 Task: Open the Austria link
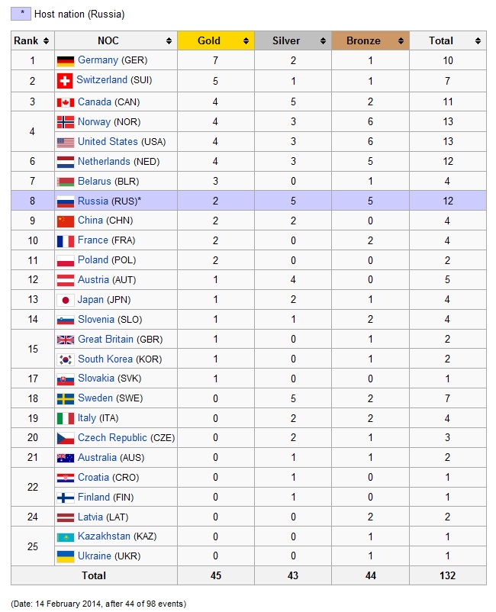(x=93, y=279)
